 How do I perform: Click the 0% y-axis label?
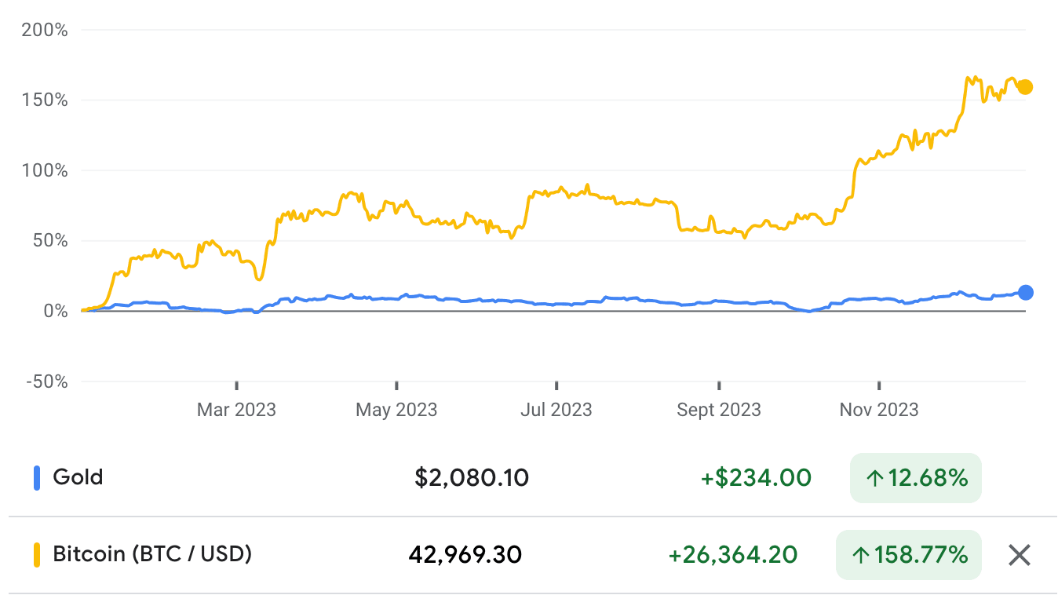pos(56,312)
